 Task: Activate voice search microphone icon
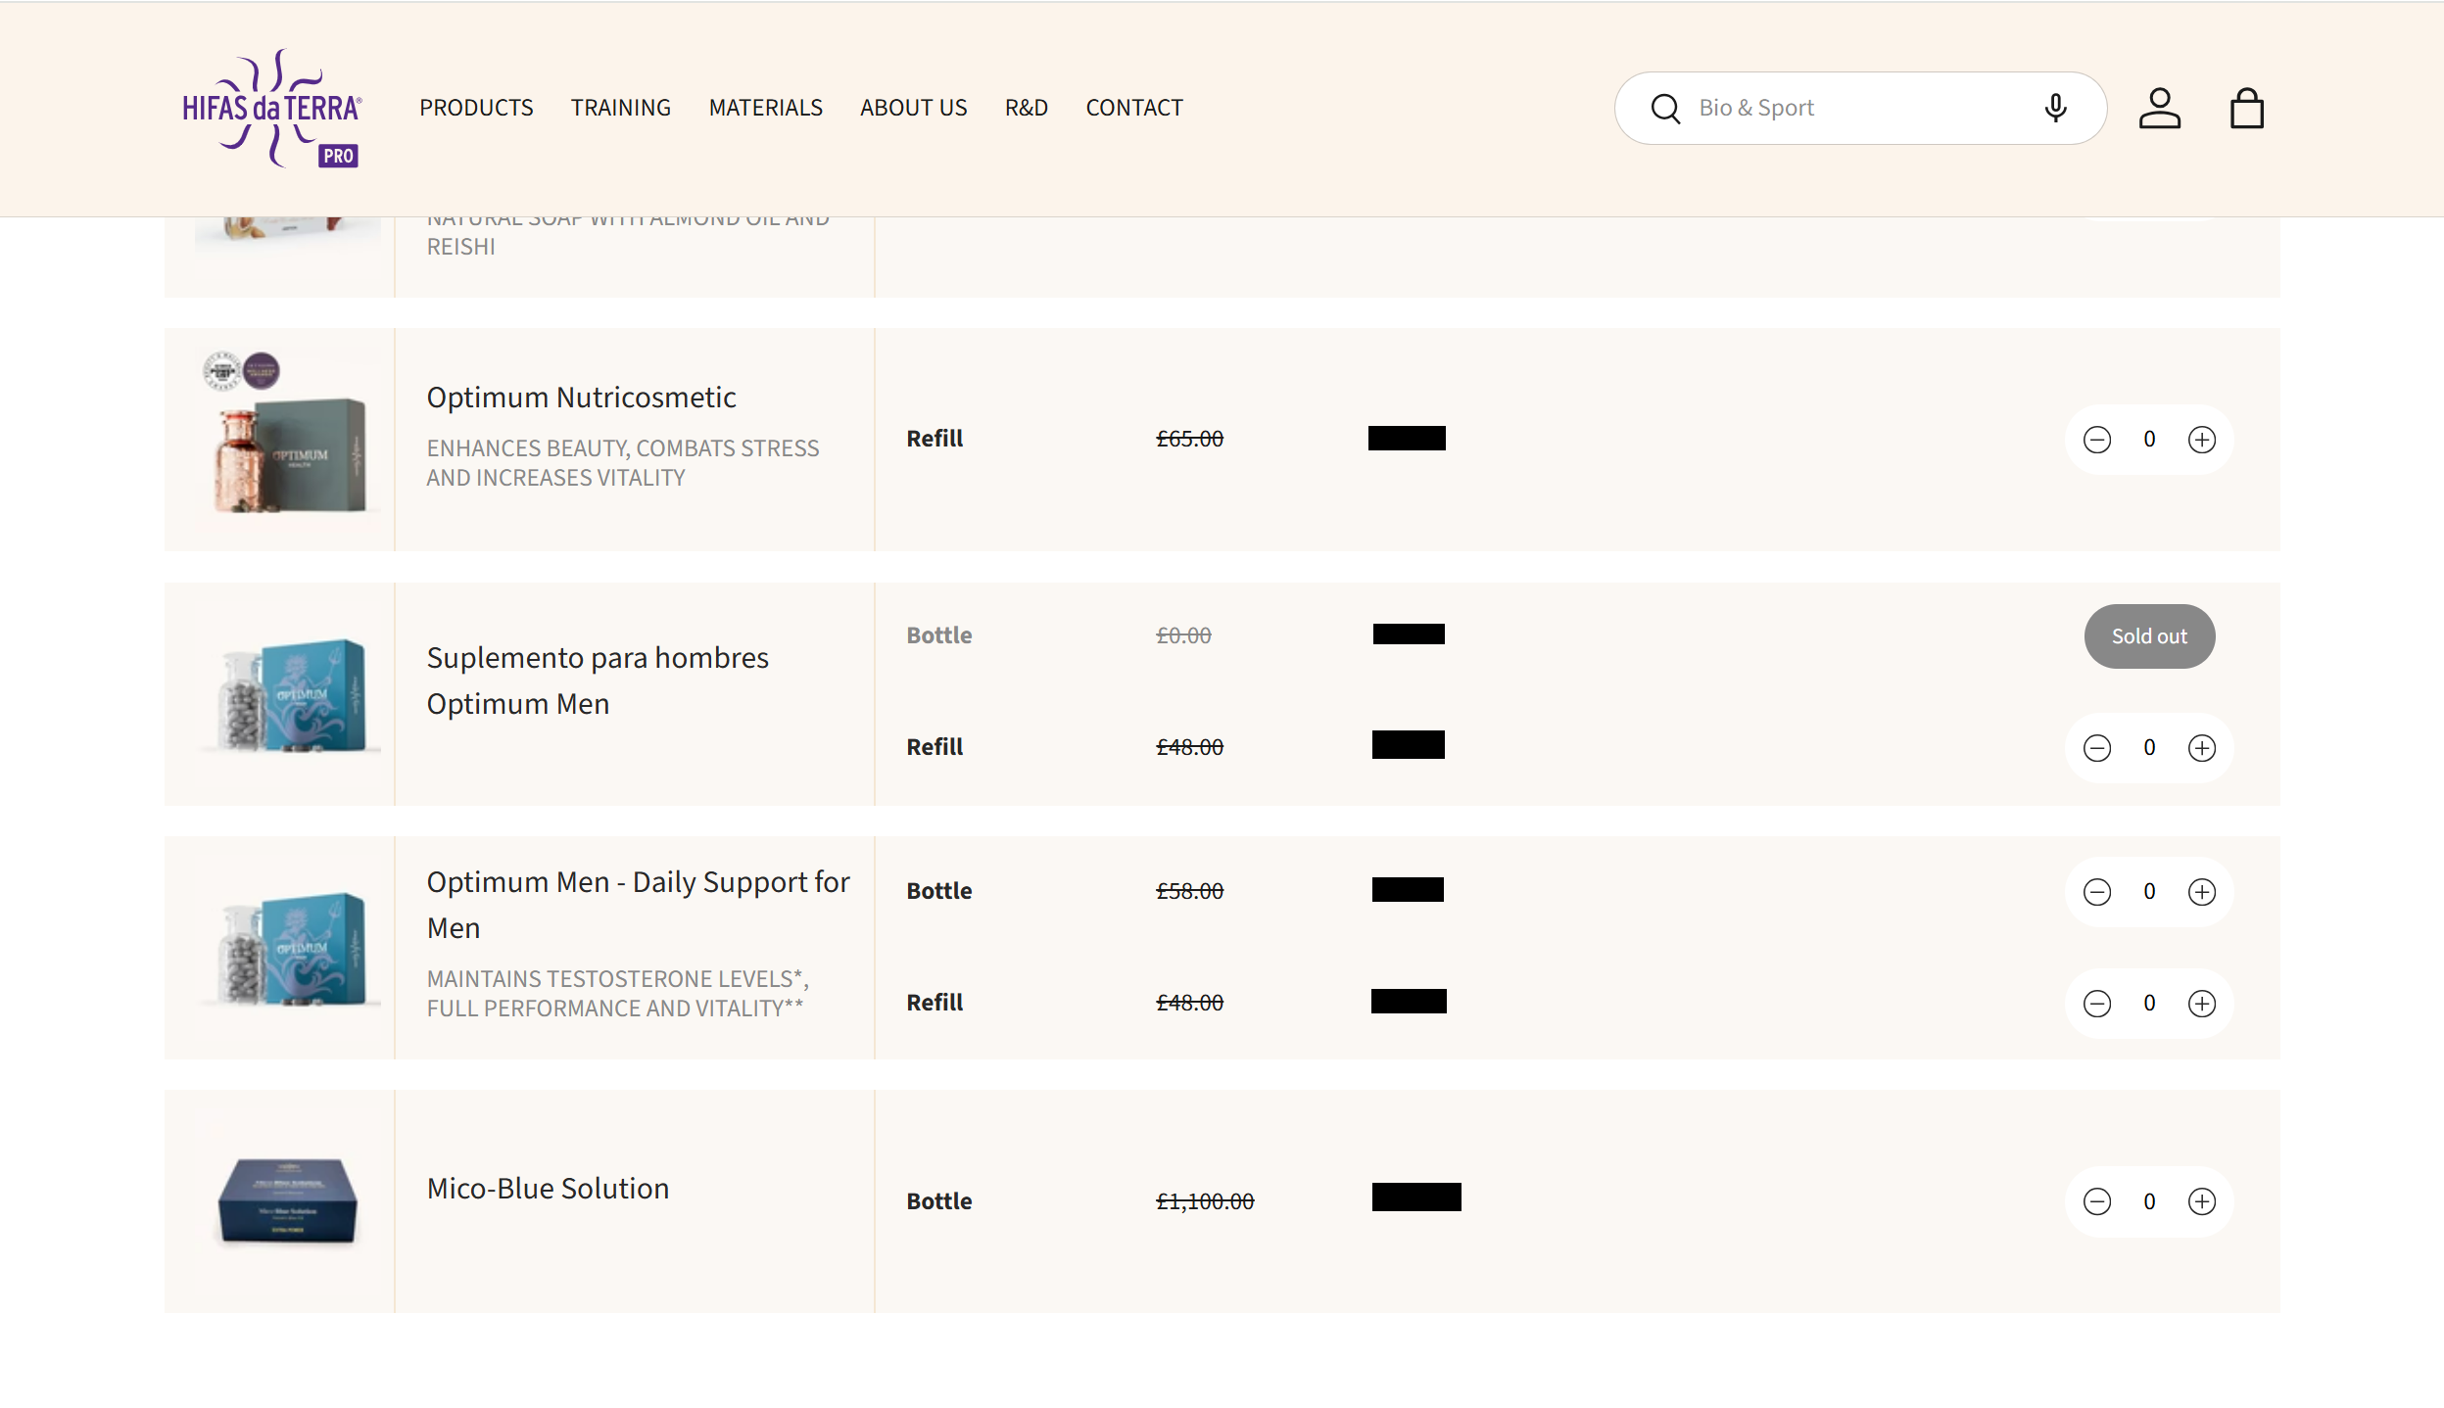point(2055,108)
